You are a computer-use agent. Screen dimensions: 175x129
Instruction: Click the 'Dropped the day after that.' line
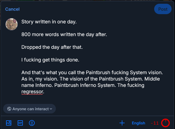coord(52,47)
